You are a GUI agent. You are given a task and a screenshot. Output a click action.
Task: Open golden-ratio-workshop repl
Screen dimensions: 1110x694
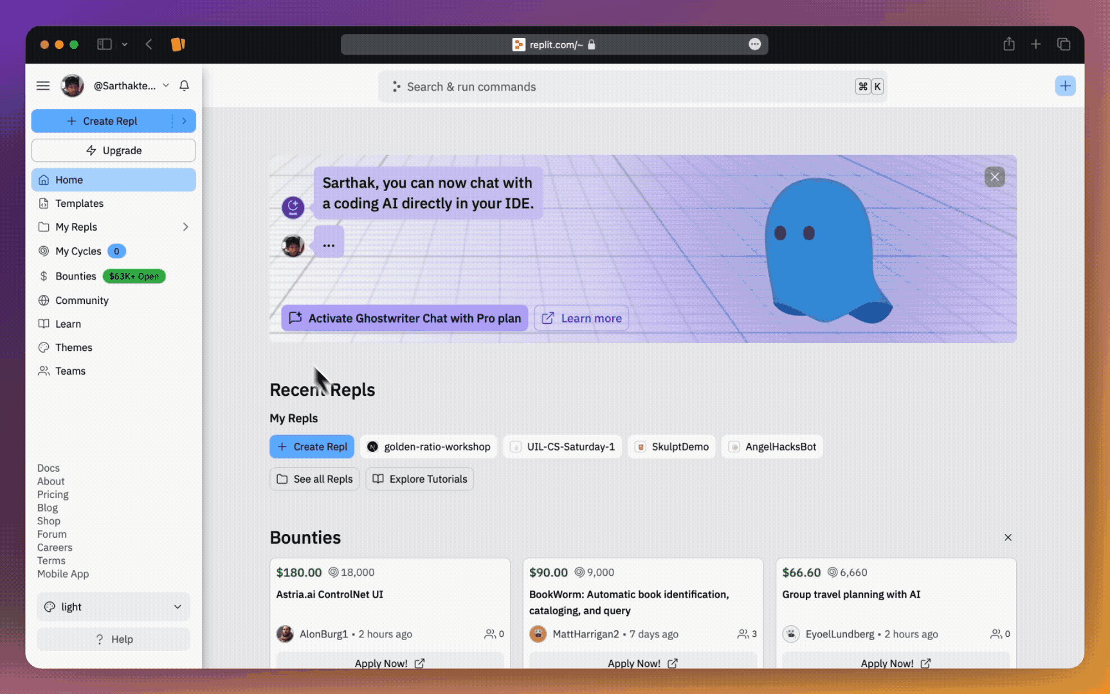[x=429, y=447]
